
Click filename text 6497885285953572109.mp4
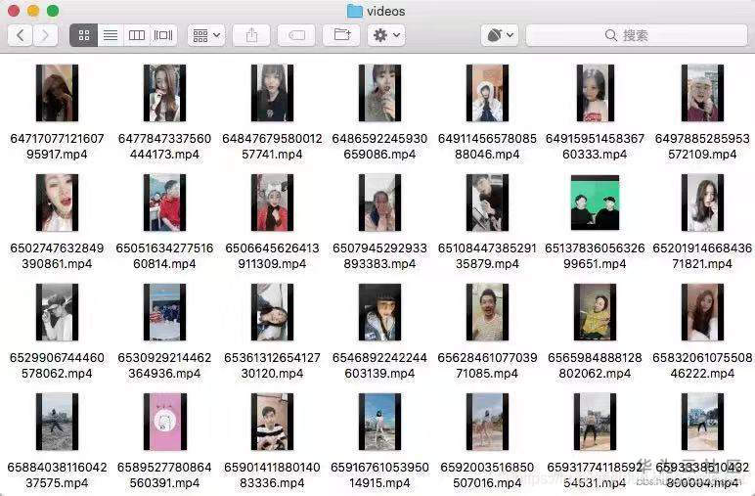point(702,147)
